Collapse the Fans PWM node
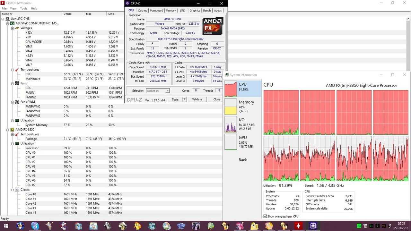This screenshot has height=231, width=411. coord(13,102)
